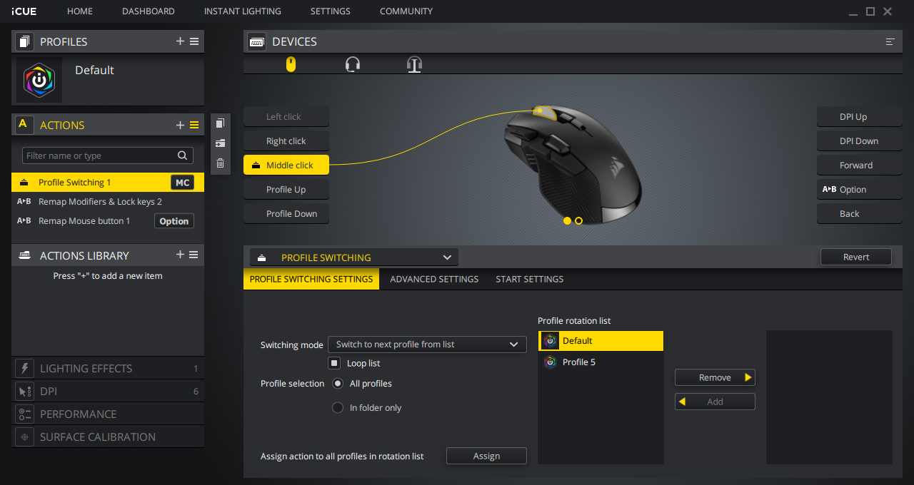Select the Right click mouse button

tap(286, 141)
